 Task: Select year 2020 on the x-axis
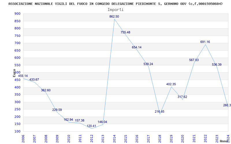[182, 139]
